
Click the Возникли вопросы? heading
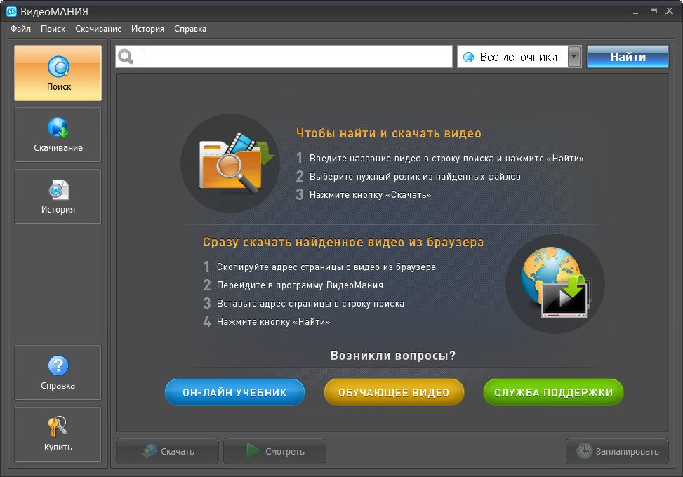point(393,356)
